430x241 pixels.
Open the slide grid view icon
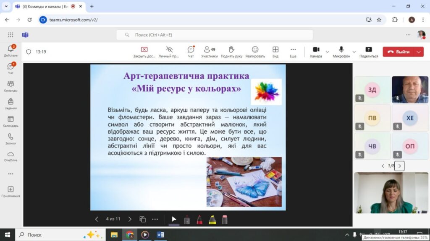[x=142, y=219]
